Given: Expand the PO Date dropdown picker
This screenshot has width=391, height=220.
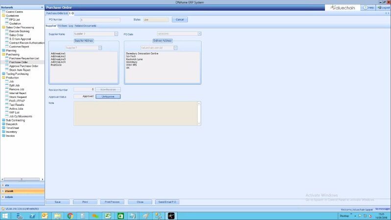Looking at the screenshot, I should 200,34.
